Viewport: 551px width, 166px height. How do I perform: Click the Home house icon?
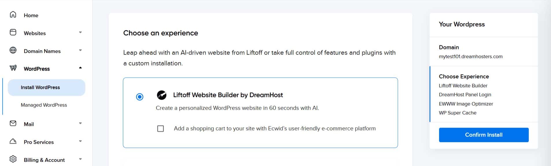(13, 14)
